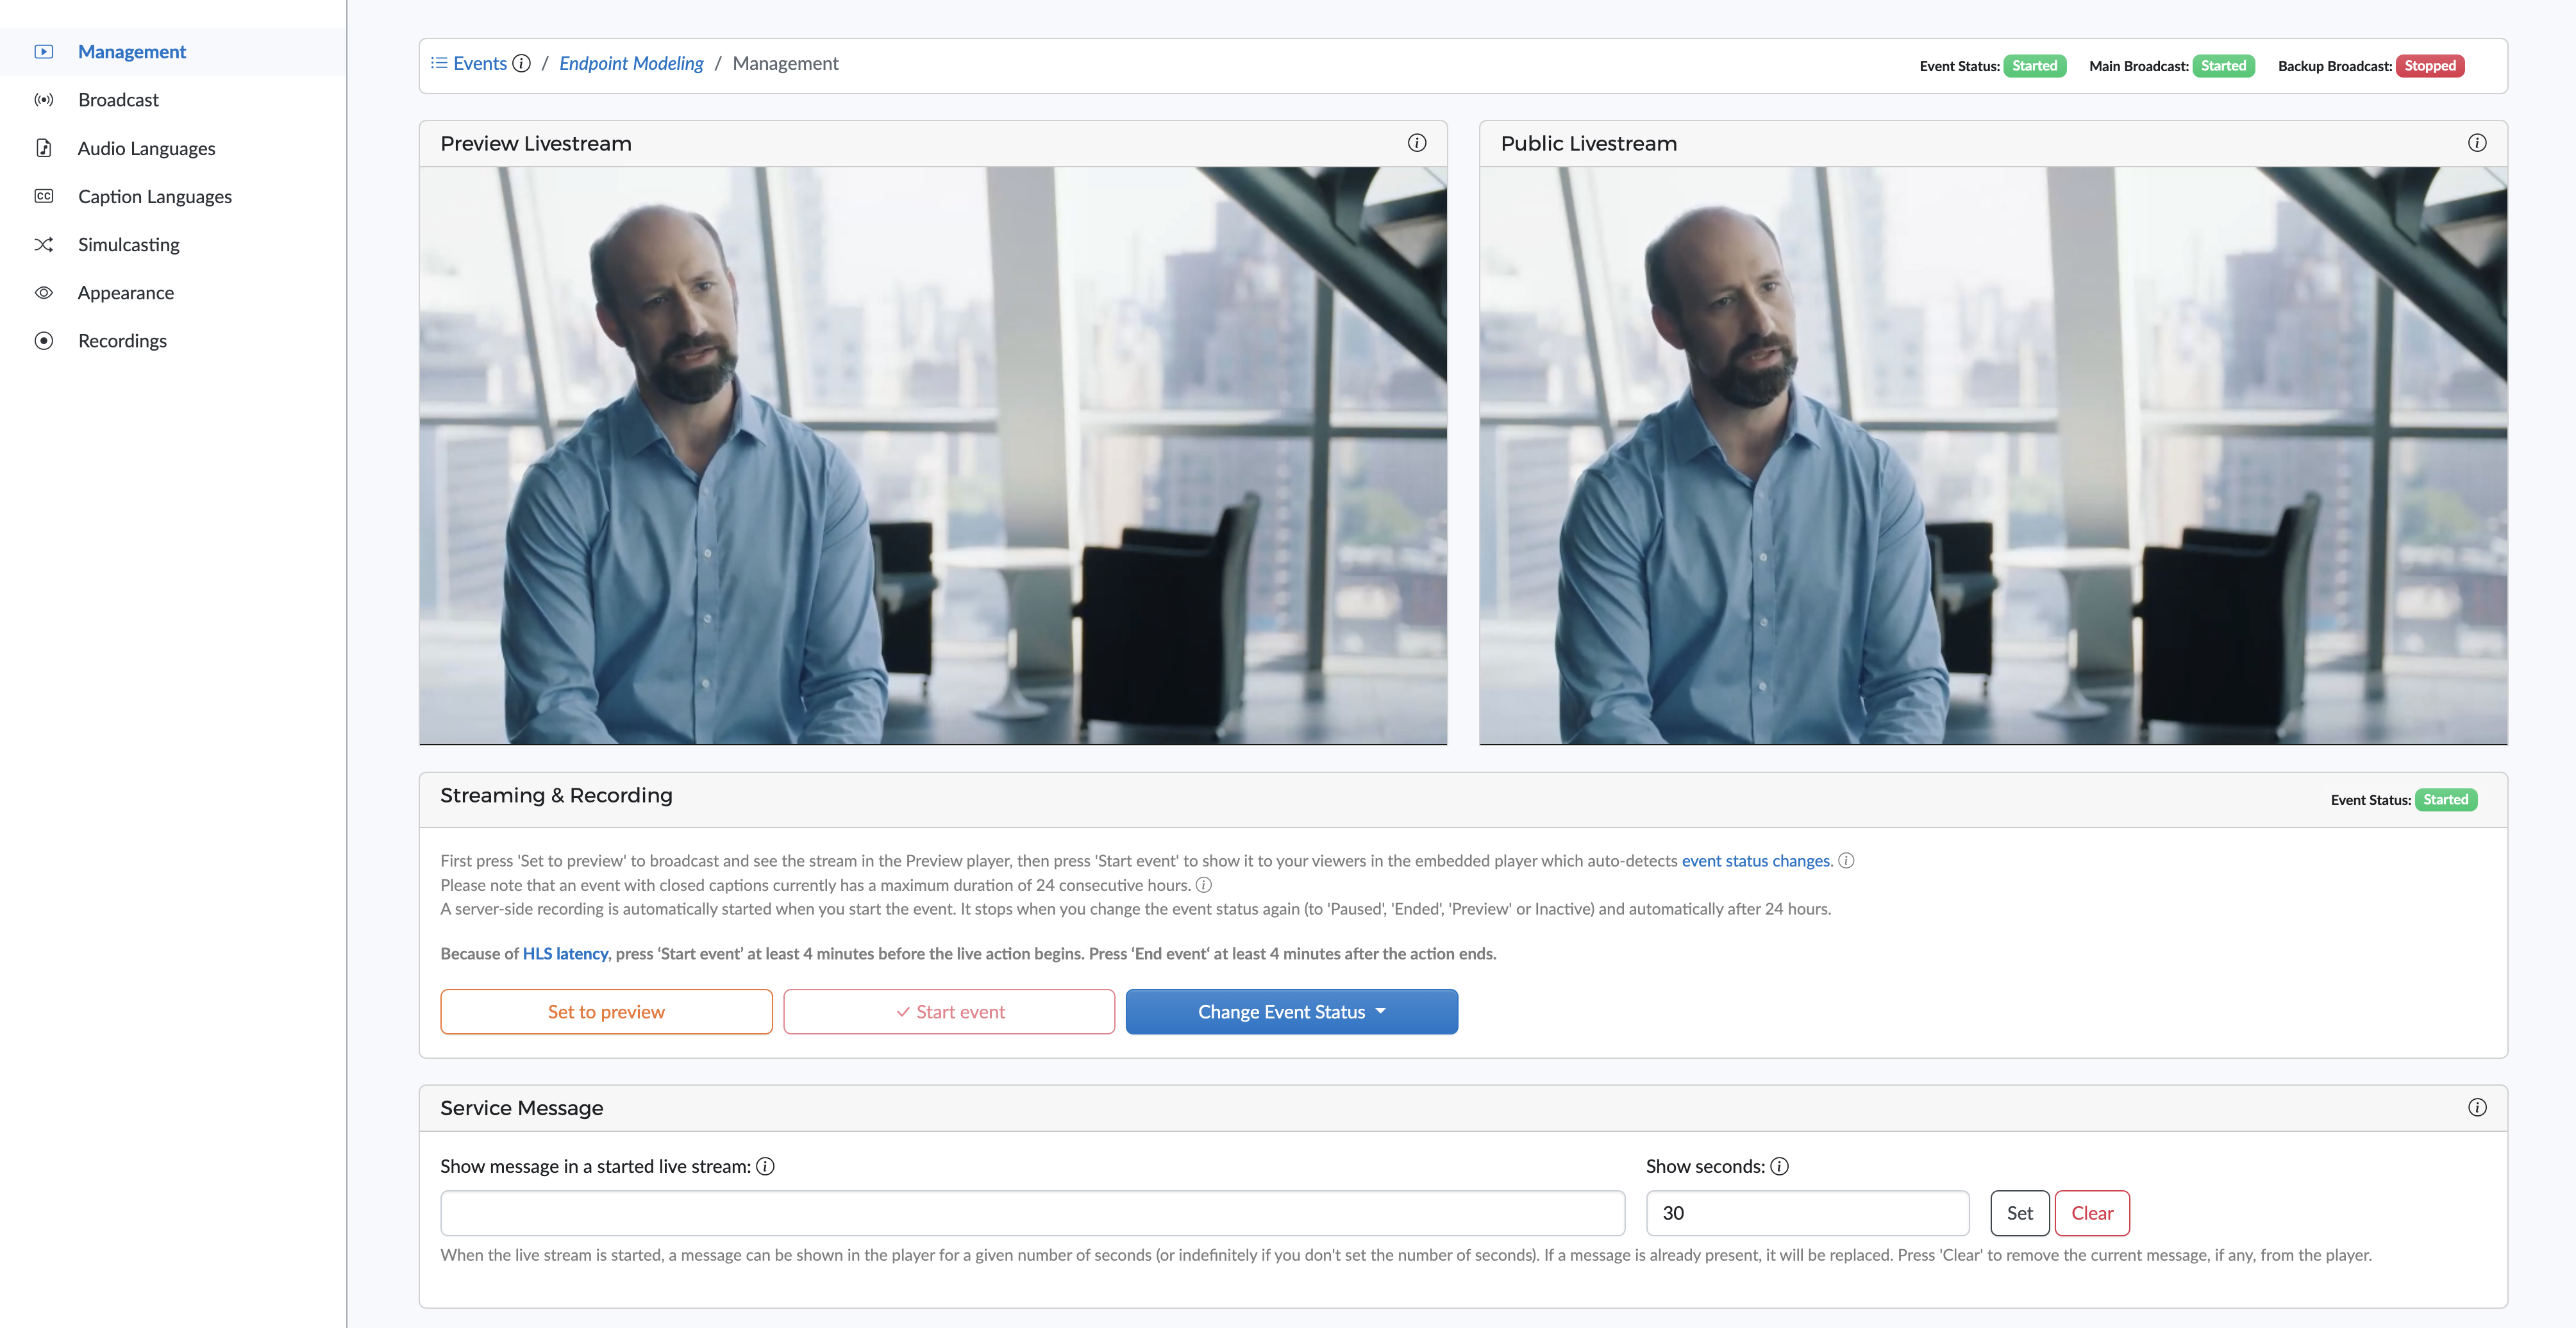
Task: Click the Events breadcrumb link
Action: (x=480, y=63)
